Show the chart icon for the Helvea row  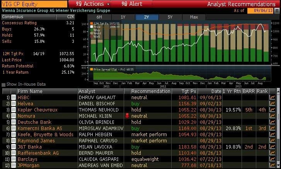[x=272, y=103]
